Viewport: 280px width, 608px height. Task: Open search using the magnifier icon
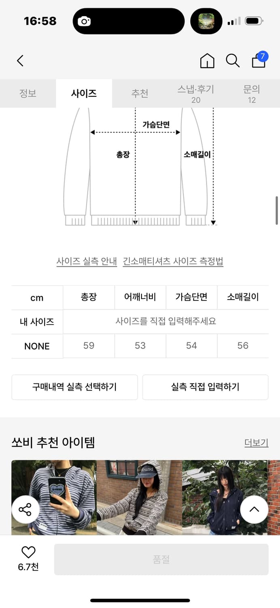pos(232,60)
